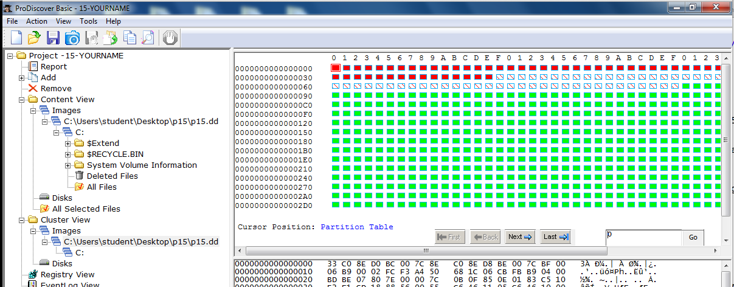Click the grayed-out Back button

485,237
